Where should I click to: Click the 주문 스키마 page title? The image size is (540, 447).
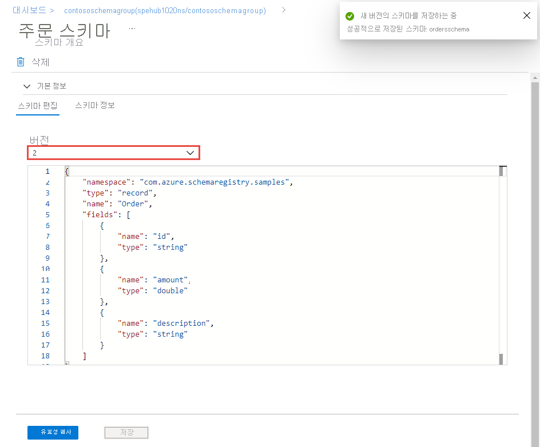(65, 31)
